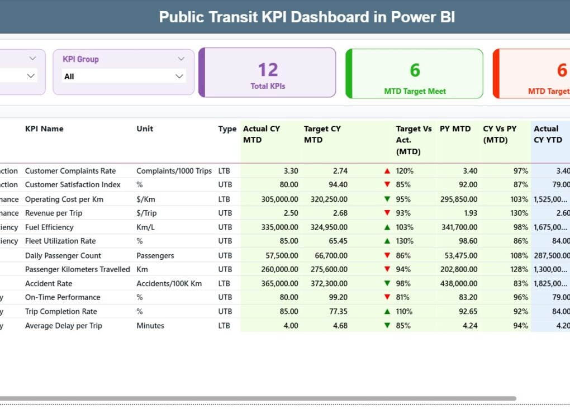Viewport: 570px width, 409px height.
Task: Select the green MTD Target Meet card
Action: 414,73
